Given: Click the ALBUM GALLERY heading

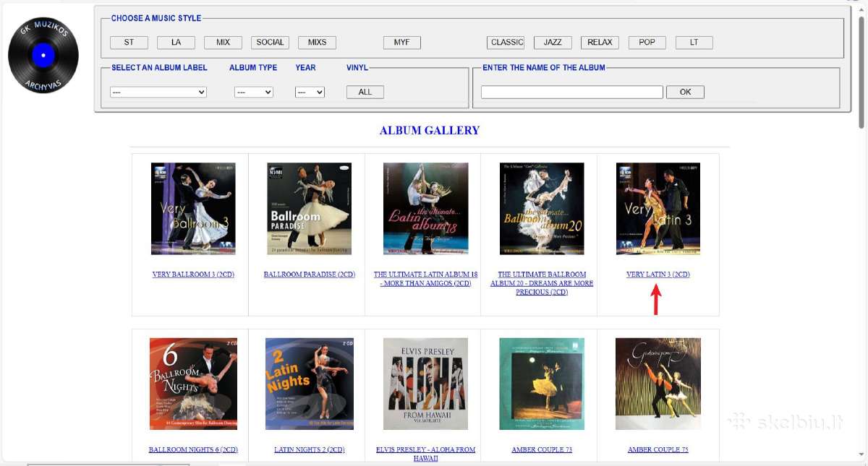Looking at the screenshot, I should pyautogui.click(x=430, y=131).
